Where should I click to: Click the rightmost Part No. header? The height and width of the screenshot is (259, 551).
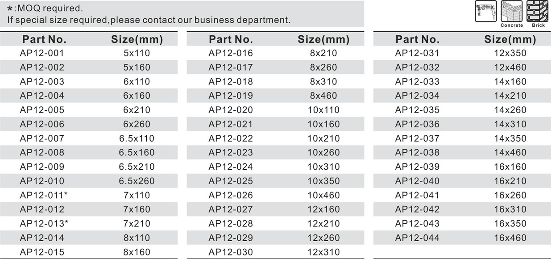coord(417,39)
